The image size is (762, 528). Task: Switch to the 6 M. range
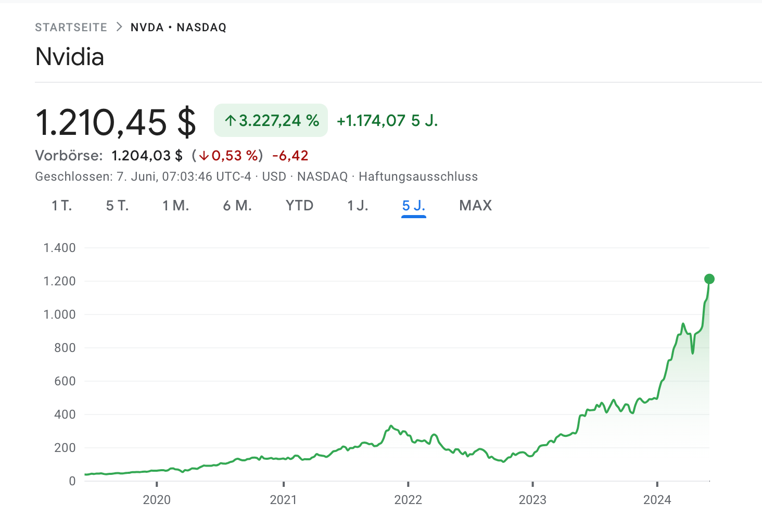[237, 206]
